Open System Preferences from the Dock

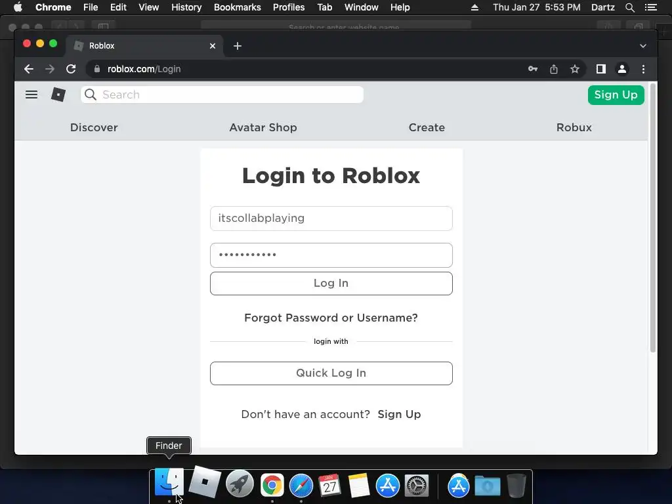[417, 485]
